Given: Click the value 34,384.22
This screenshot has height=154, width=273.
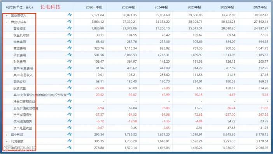Looking at the screenshot, I should pos(163,22).
